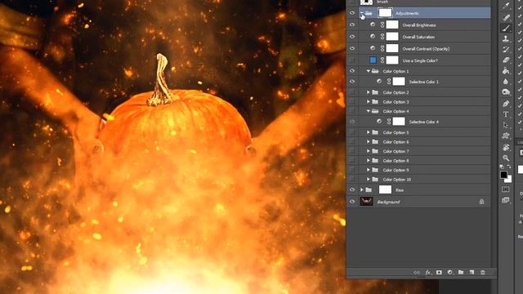The height and width of the screenshot is (294, 523).
Task: Select the Pen tool
Action: coord(506,104)
